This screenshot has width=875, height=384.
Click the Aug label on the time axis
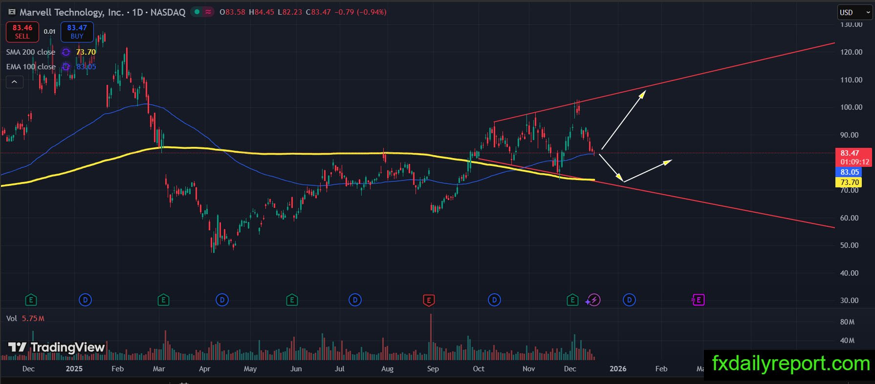[x=387, y=369]
